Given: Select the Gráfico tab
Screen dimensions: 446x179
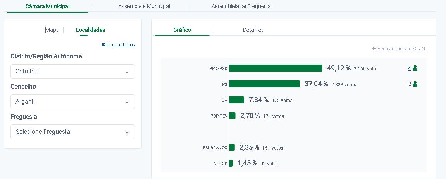Looking at the screenshot, I should (x=182, y=30).
